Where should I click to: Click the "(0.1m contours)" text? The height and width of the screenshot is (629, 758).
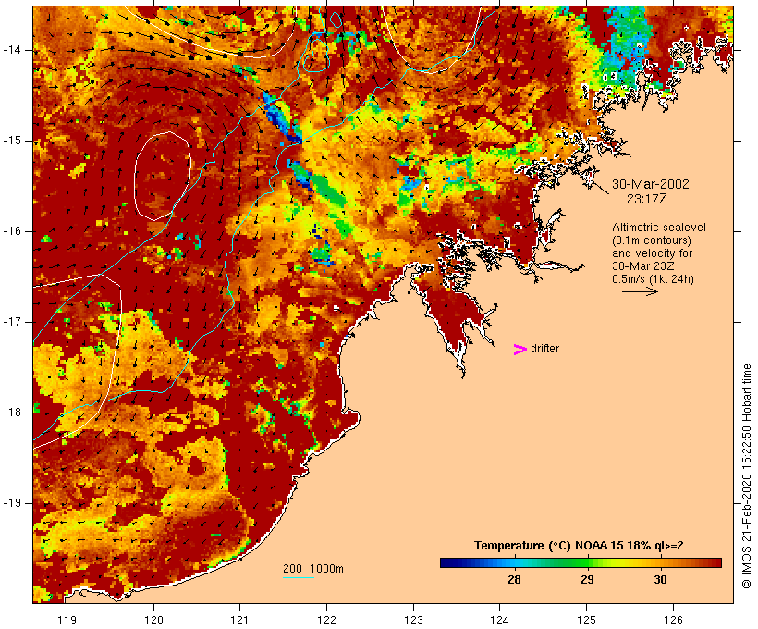tap(652, 240)
